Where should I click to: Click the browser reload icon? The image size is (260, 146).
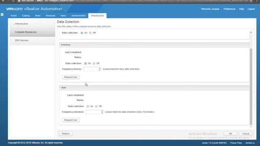coord(13,1)
